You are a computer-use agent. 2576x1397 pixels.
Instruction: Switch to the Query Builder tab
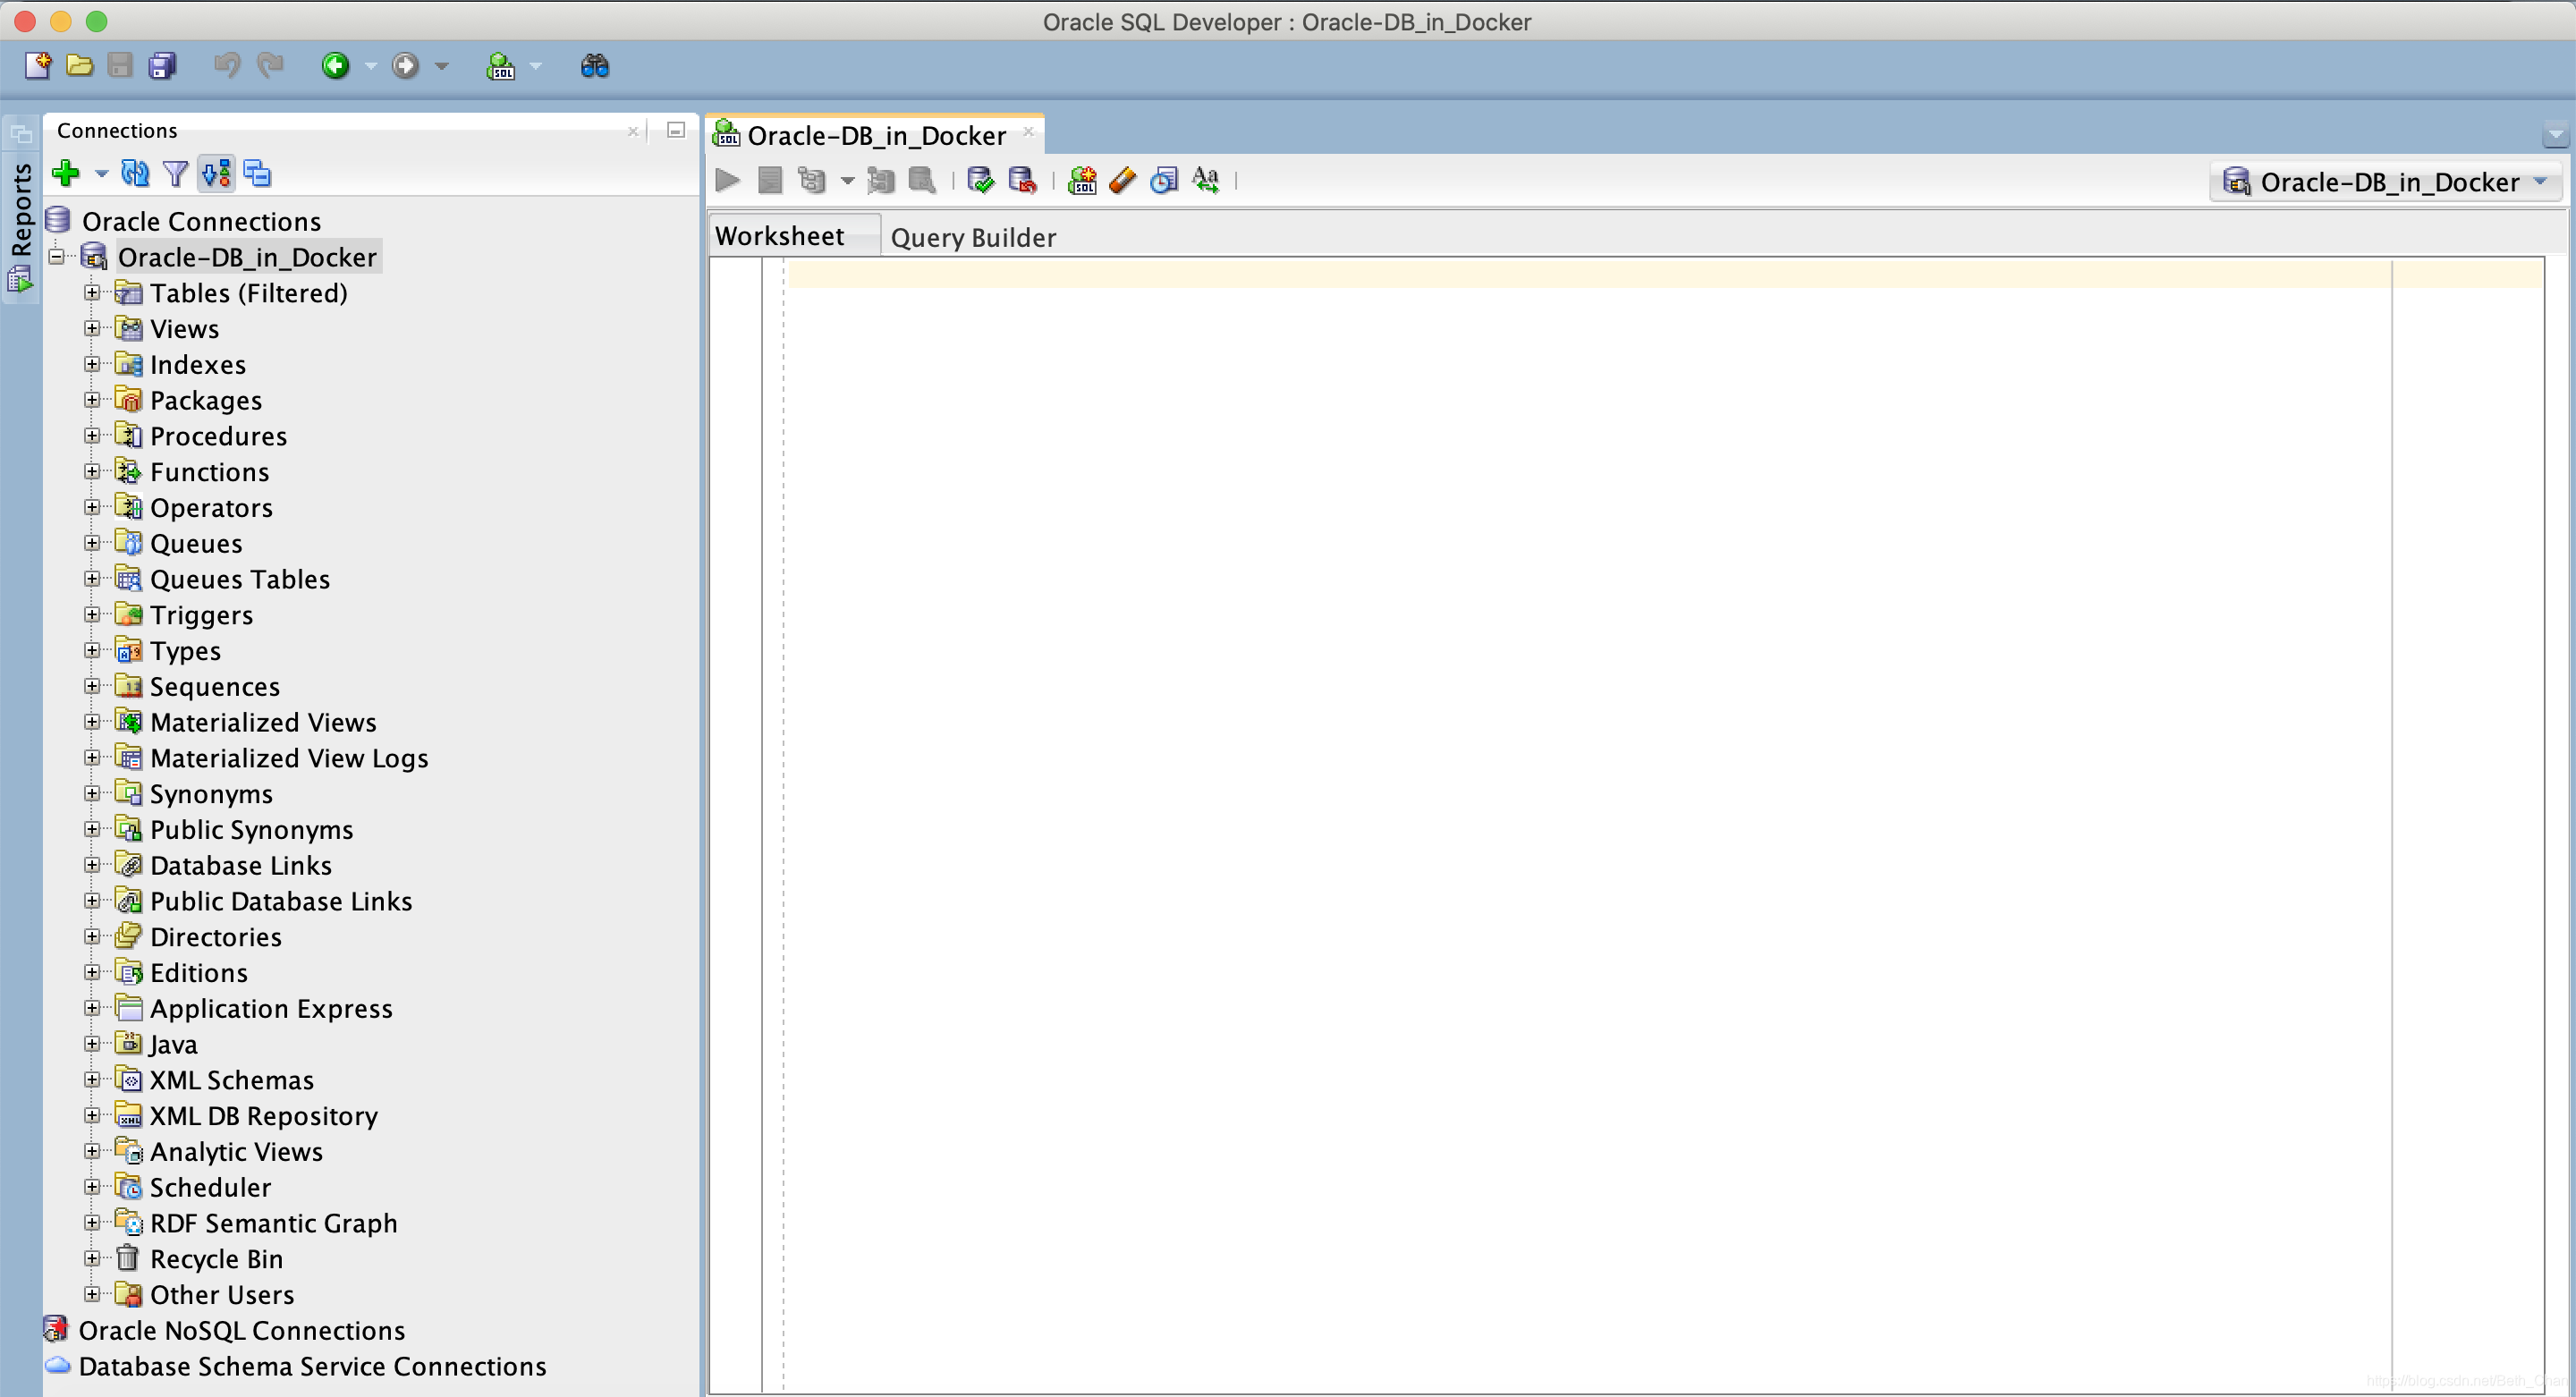(x=971, y=237)
